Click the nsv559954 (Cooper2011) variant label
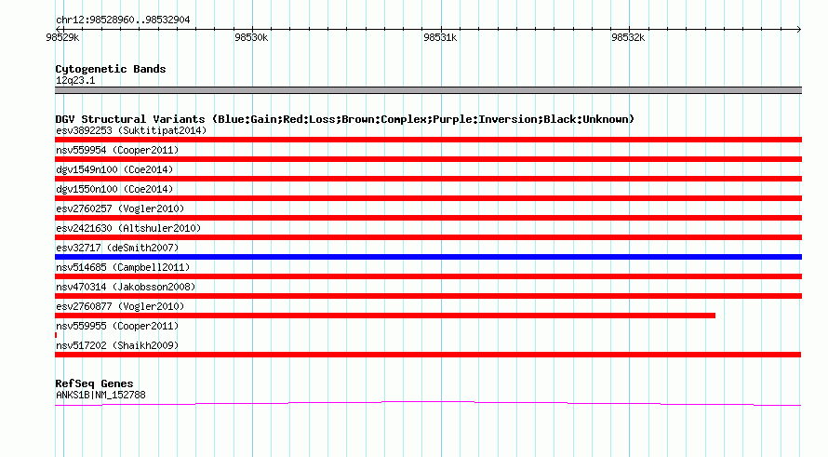Viewport: 828px width, 457px height. [x=117, y=150]
